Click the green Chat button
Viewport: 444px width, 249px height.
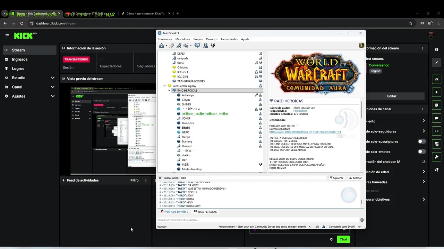tap(343, 239)
